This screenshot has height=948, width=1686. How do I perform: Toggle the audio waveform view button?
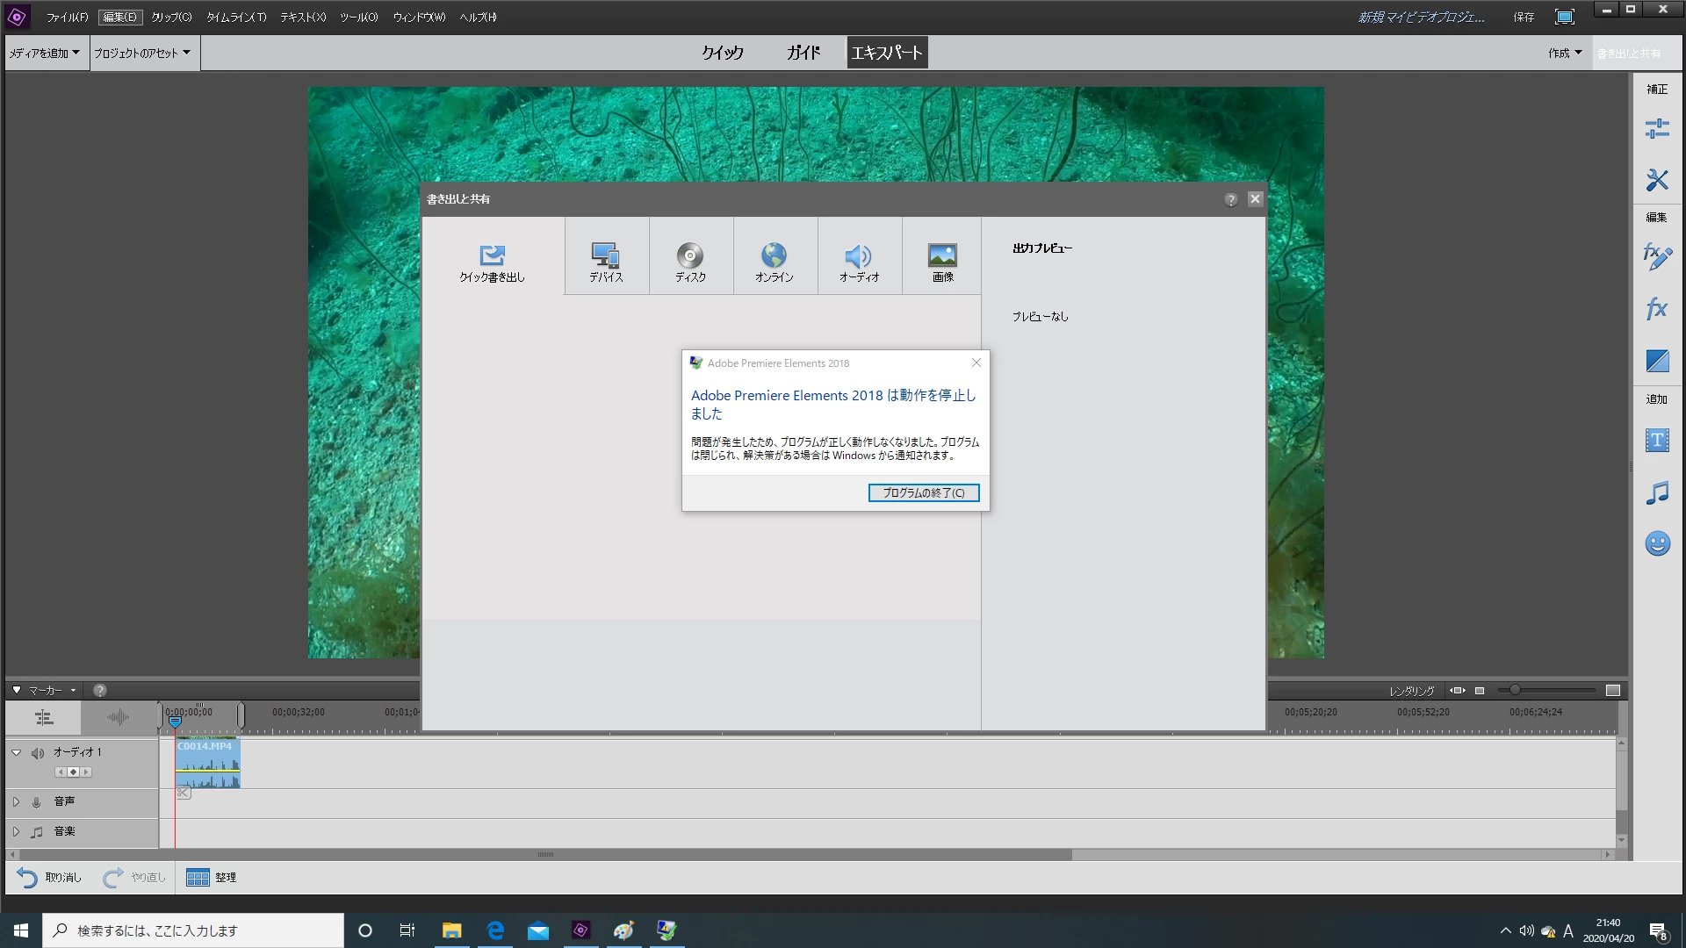[118, 717]
